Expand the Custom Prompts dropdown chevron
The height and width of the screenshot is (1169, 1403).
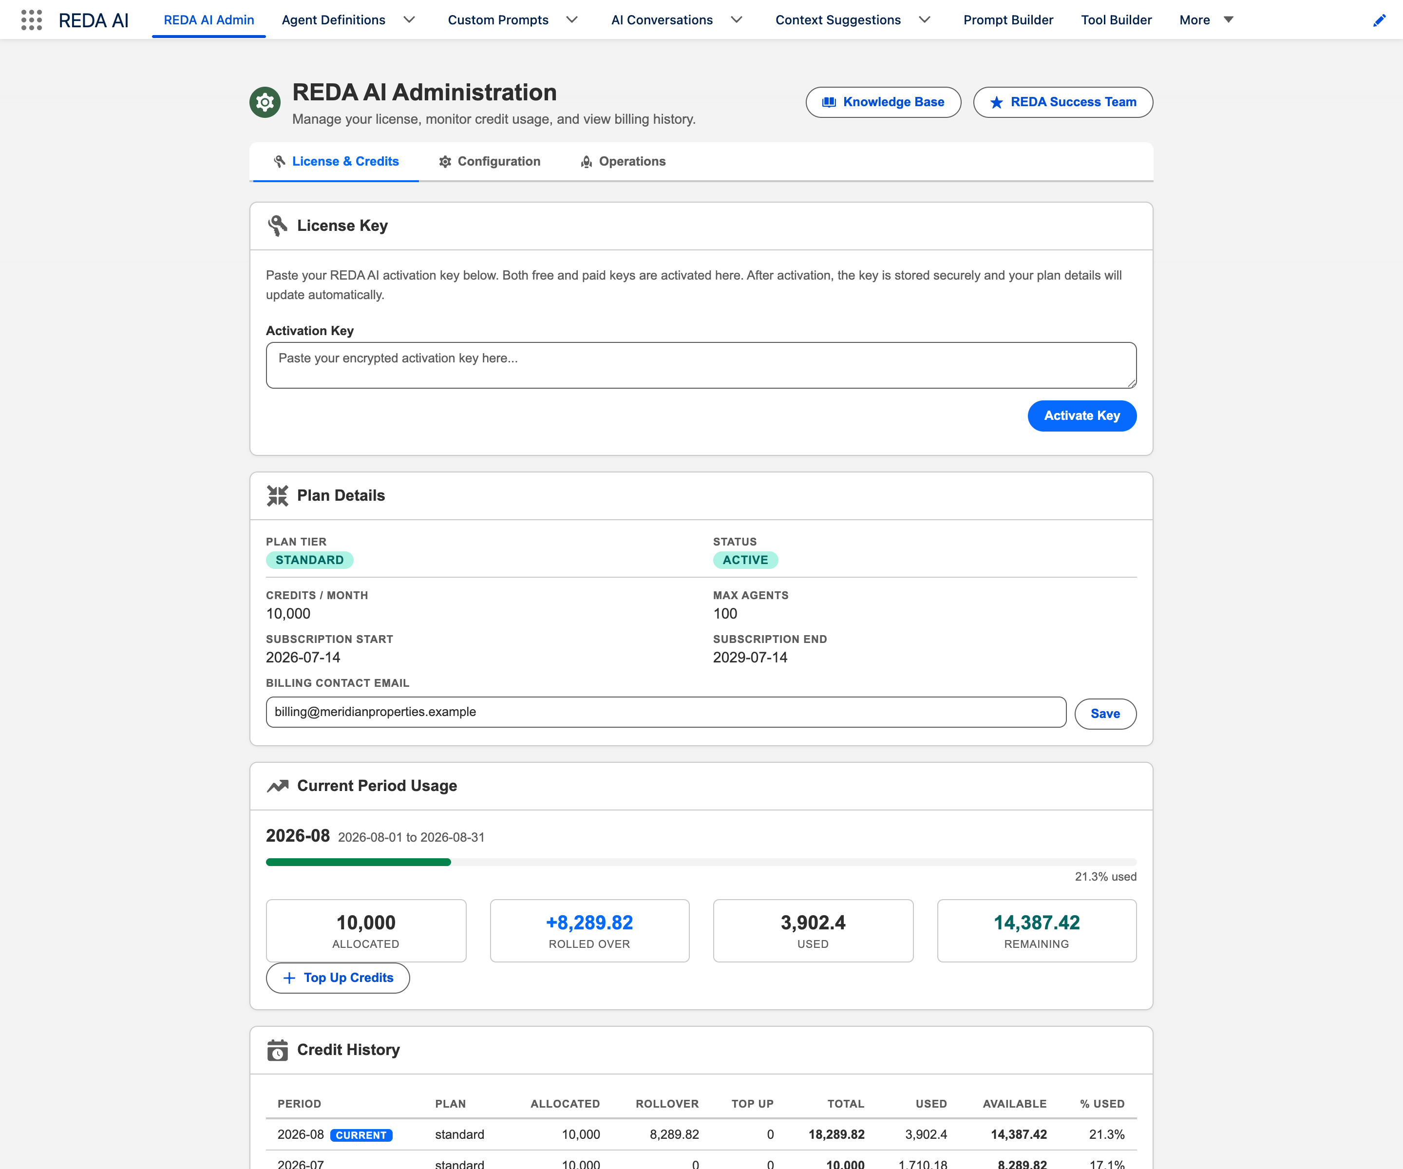[x=572, y=20]
